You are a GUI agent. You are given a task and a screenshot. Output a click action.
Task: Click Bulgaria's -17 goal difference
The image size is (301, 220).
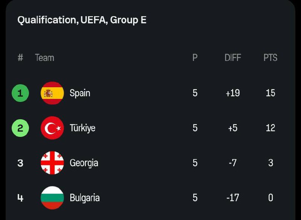point(233,197)
